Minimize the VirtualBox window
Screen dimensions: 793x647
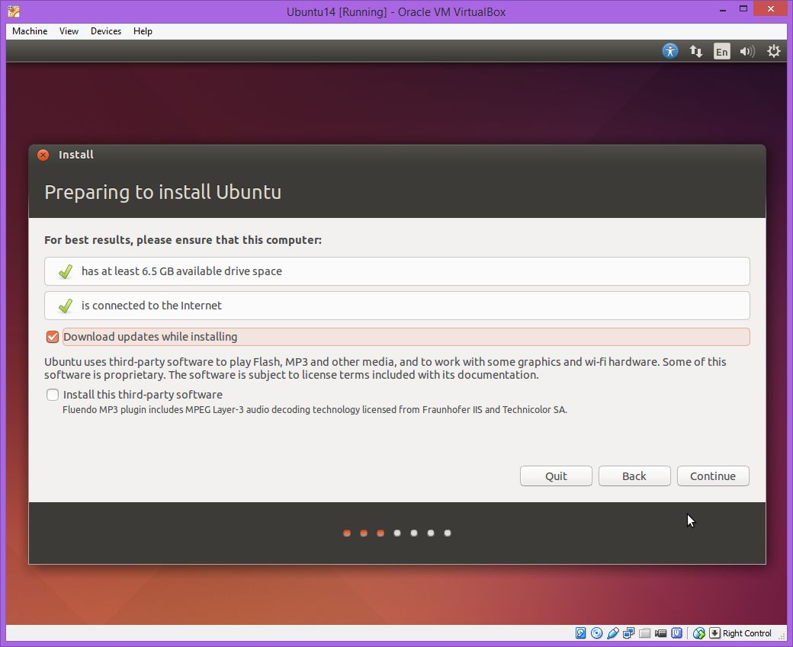[723, 10]
